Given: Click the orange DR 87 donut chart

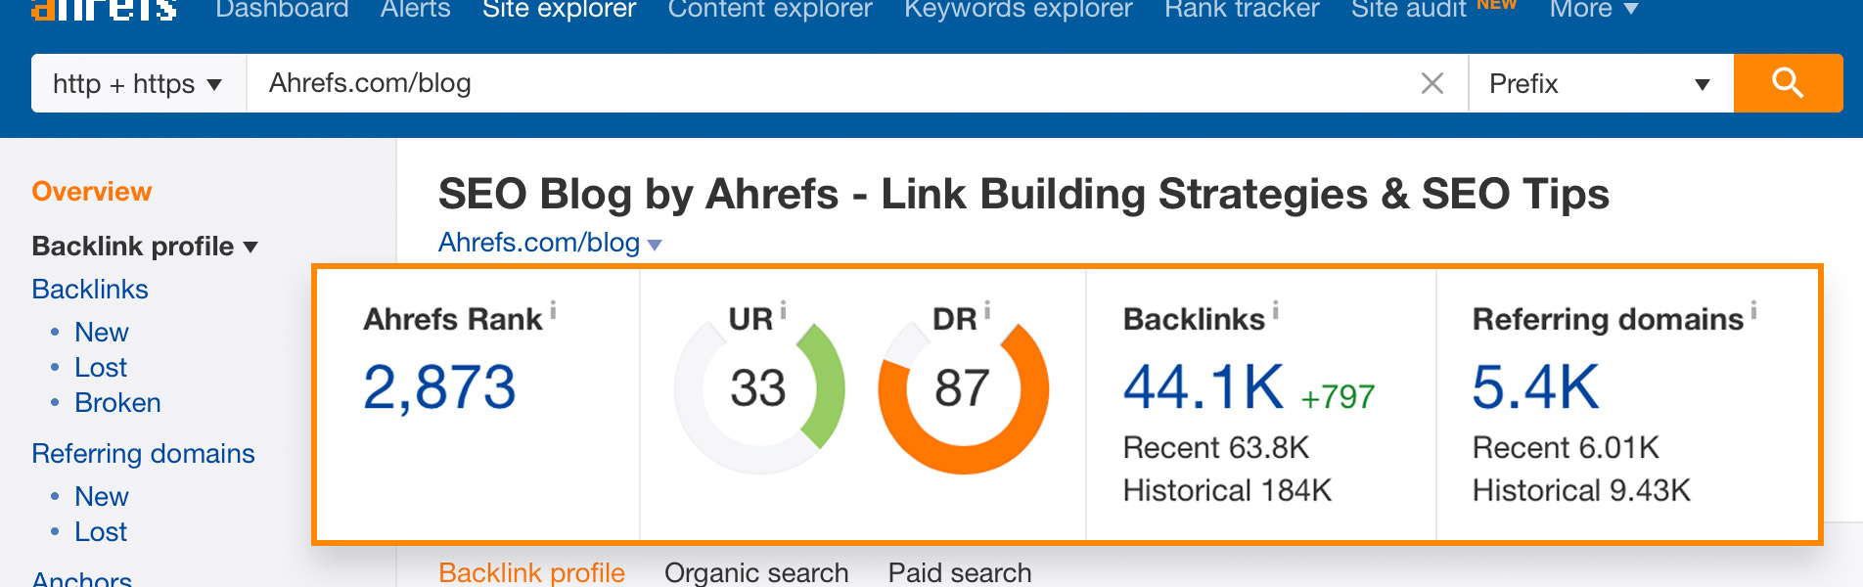Looking at the screenshot, I should point(964,389).
